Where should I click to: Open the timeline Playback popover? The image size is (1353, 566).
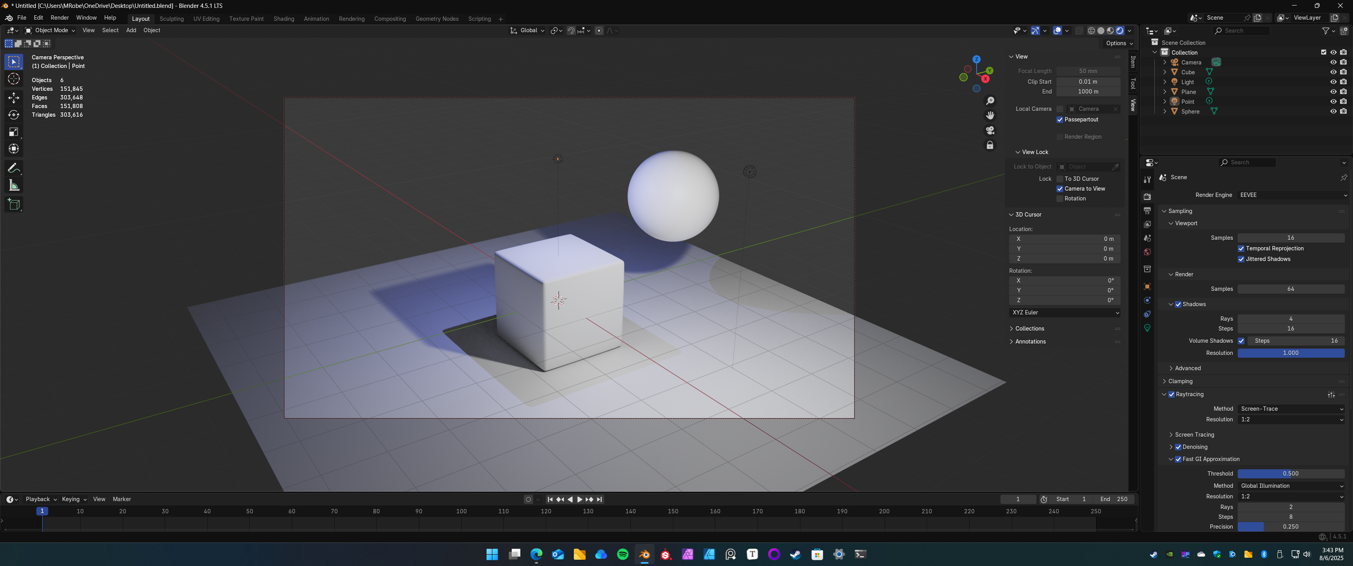point(41,499)
